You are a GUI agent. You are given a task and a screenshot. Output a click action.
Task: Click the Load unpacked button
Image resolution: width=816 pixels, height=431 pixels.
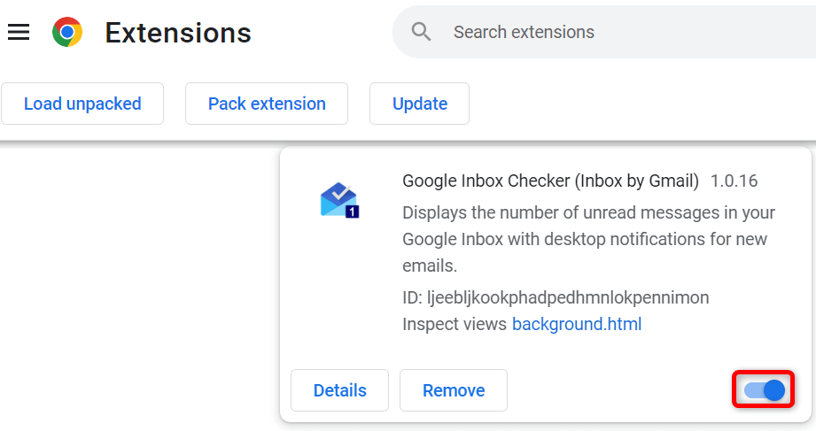coord(82,104)
